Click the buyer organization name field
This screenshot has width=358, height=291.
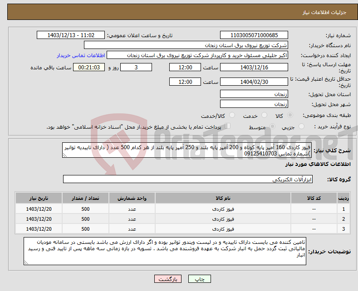(186, 45)
